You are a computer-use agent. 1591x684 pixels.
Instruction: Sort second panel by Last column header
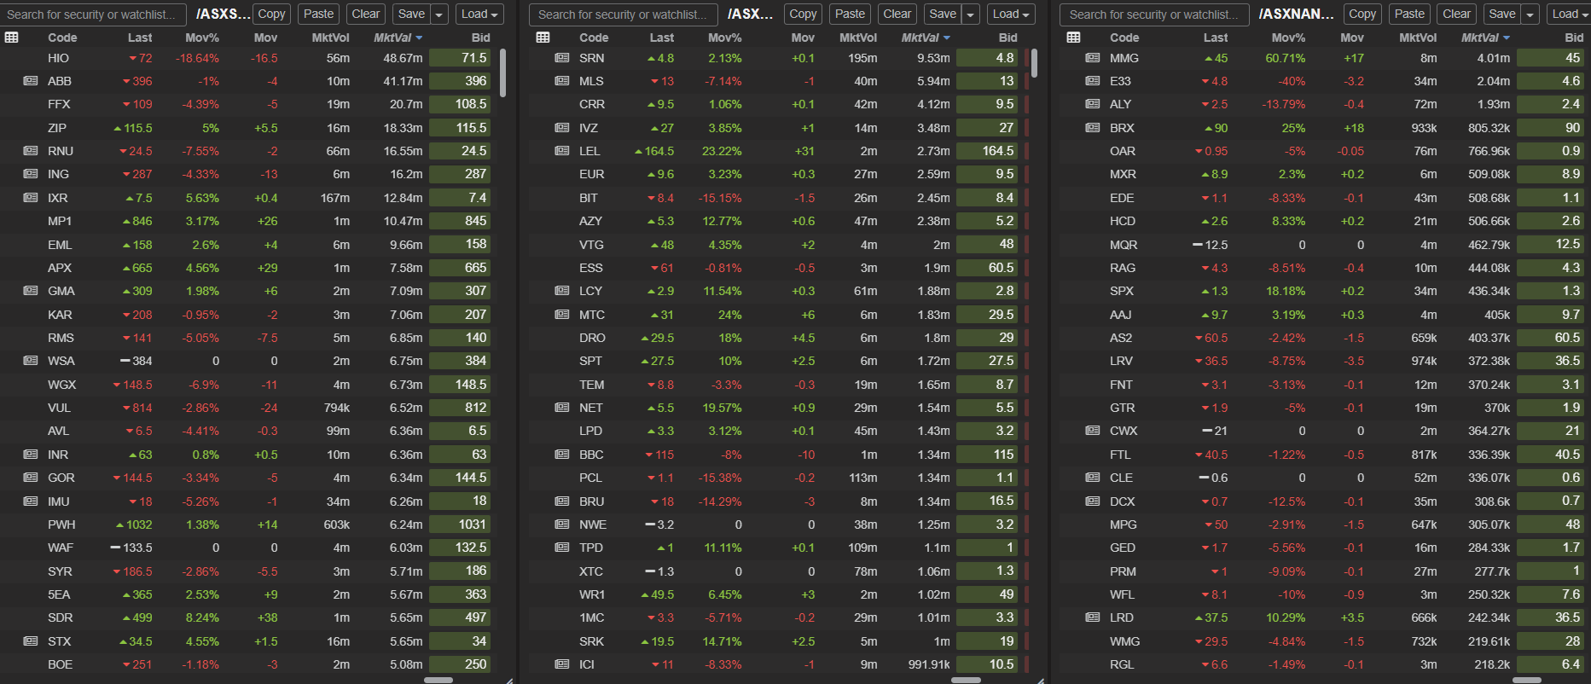(x=662, y=38)
